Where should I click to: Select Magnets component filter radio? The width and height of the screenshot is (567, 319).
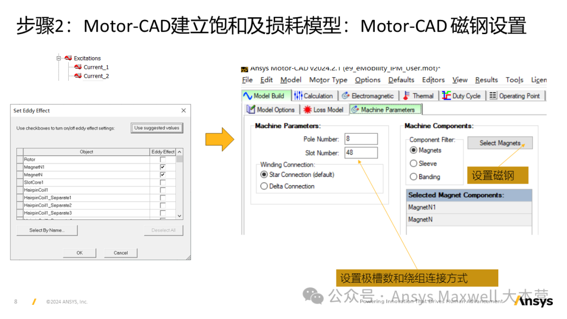point(413,150)
